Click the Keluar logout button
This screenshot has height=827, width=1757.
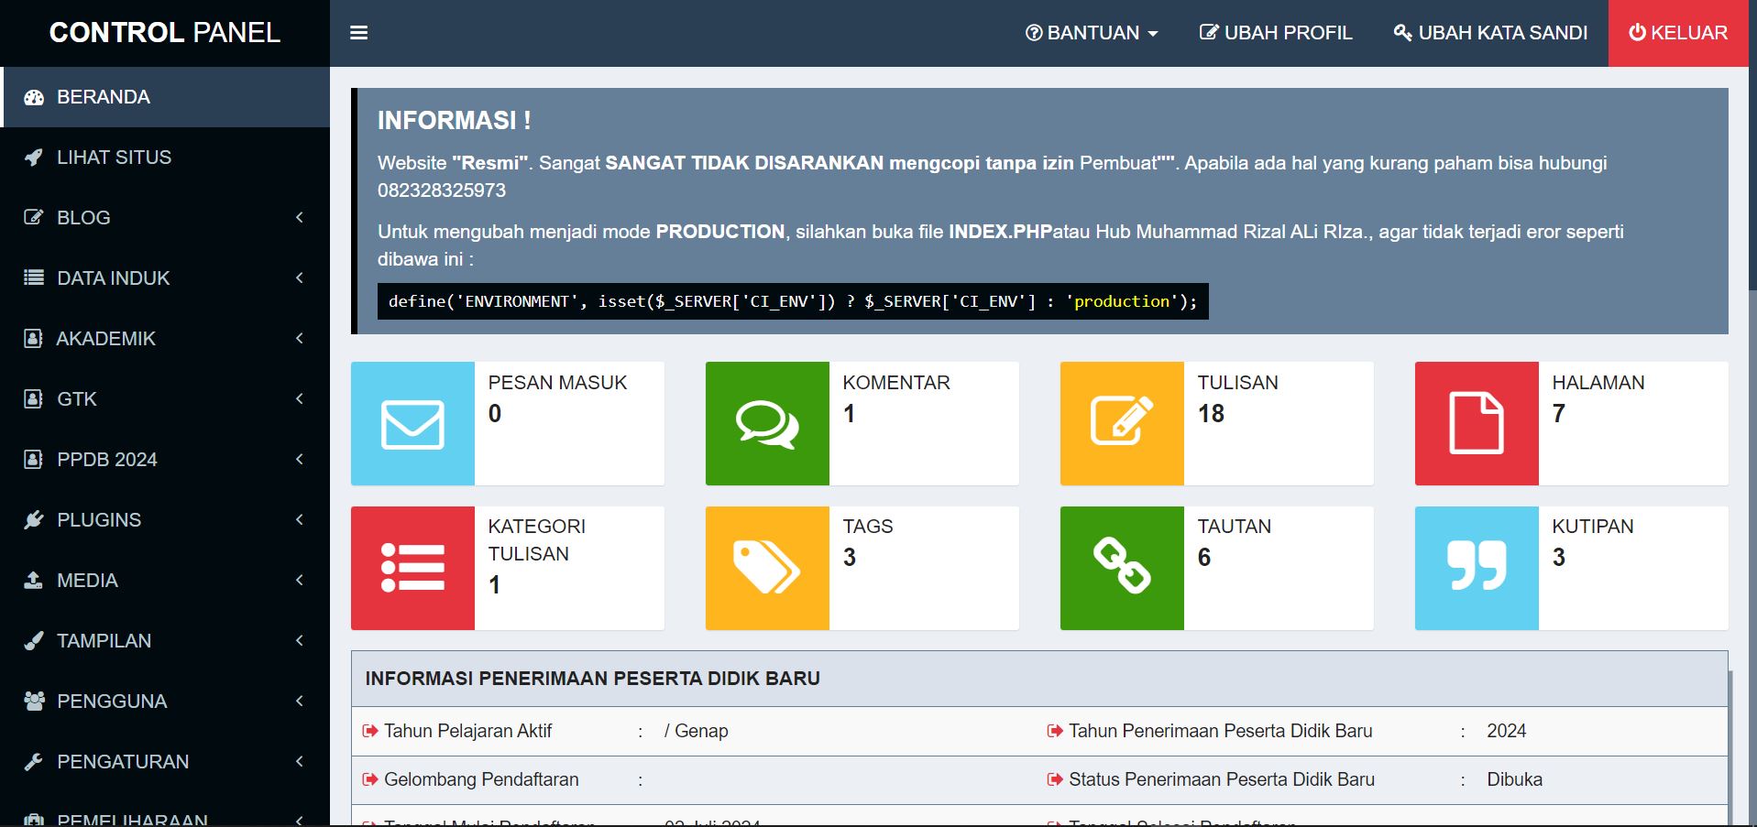[1677, 33]
